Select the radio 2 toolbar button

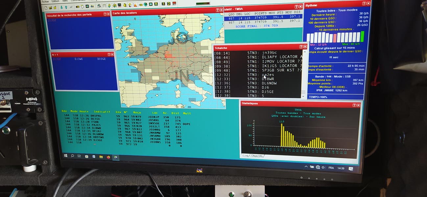point(169,4)
